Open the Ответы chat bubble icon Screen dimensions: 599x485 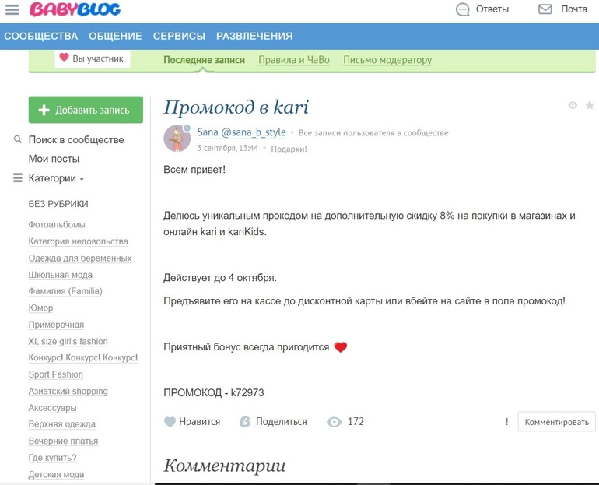point(463,9)
